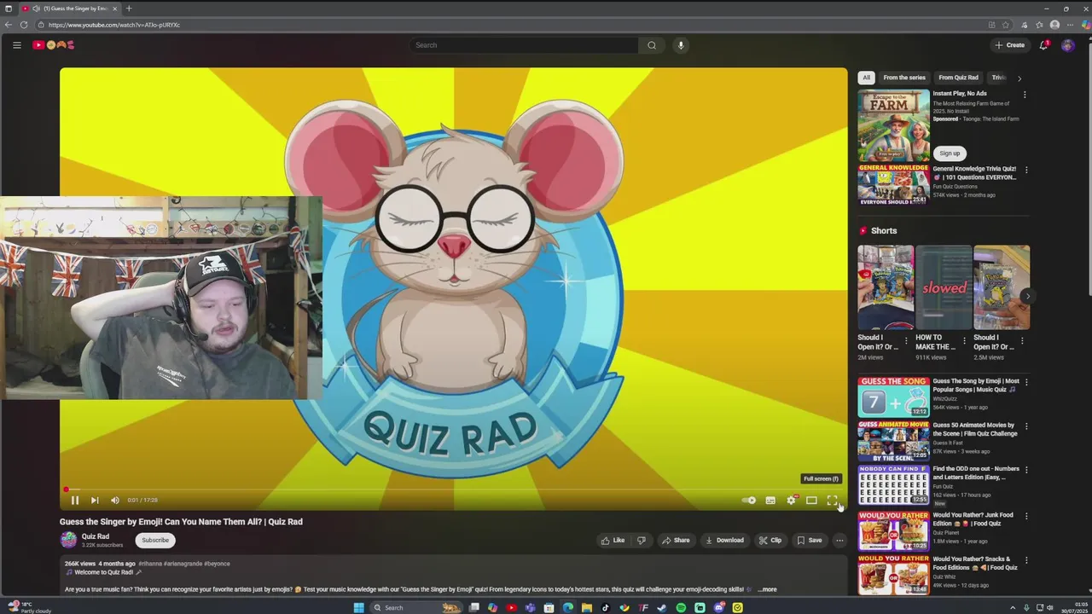Save the video to a playlist

pos(810,540)
